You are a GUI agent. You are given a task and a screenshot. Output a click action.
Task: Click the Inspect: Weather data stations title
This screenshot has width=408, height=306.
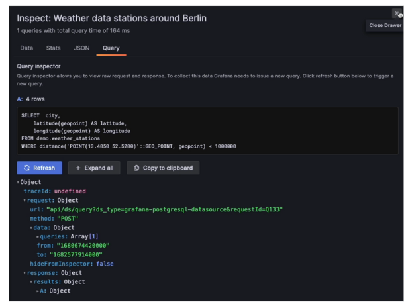(x=112, y=19)
